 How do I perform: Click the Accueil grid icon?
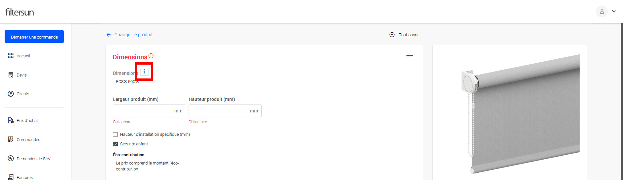[11, 56]
